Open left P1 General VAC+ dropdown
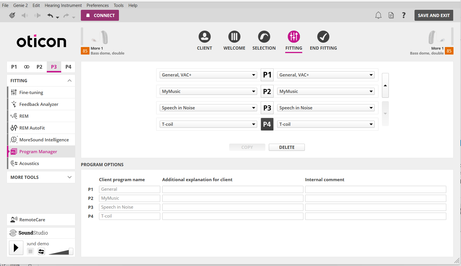Image resolution: width=461 pixels, height=266 pixels. click(208, 75)
